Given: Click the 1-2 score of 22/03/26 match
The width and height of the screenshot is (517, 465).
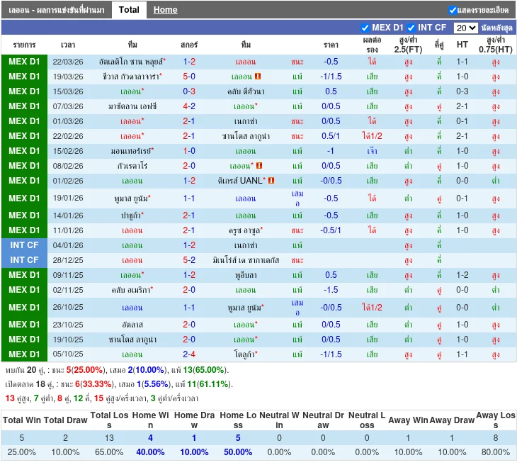Looking at the screenshot, I should (189, 62).
